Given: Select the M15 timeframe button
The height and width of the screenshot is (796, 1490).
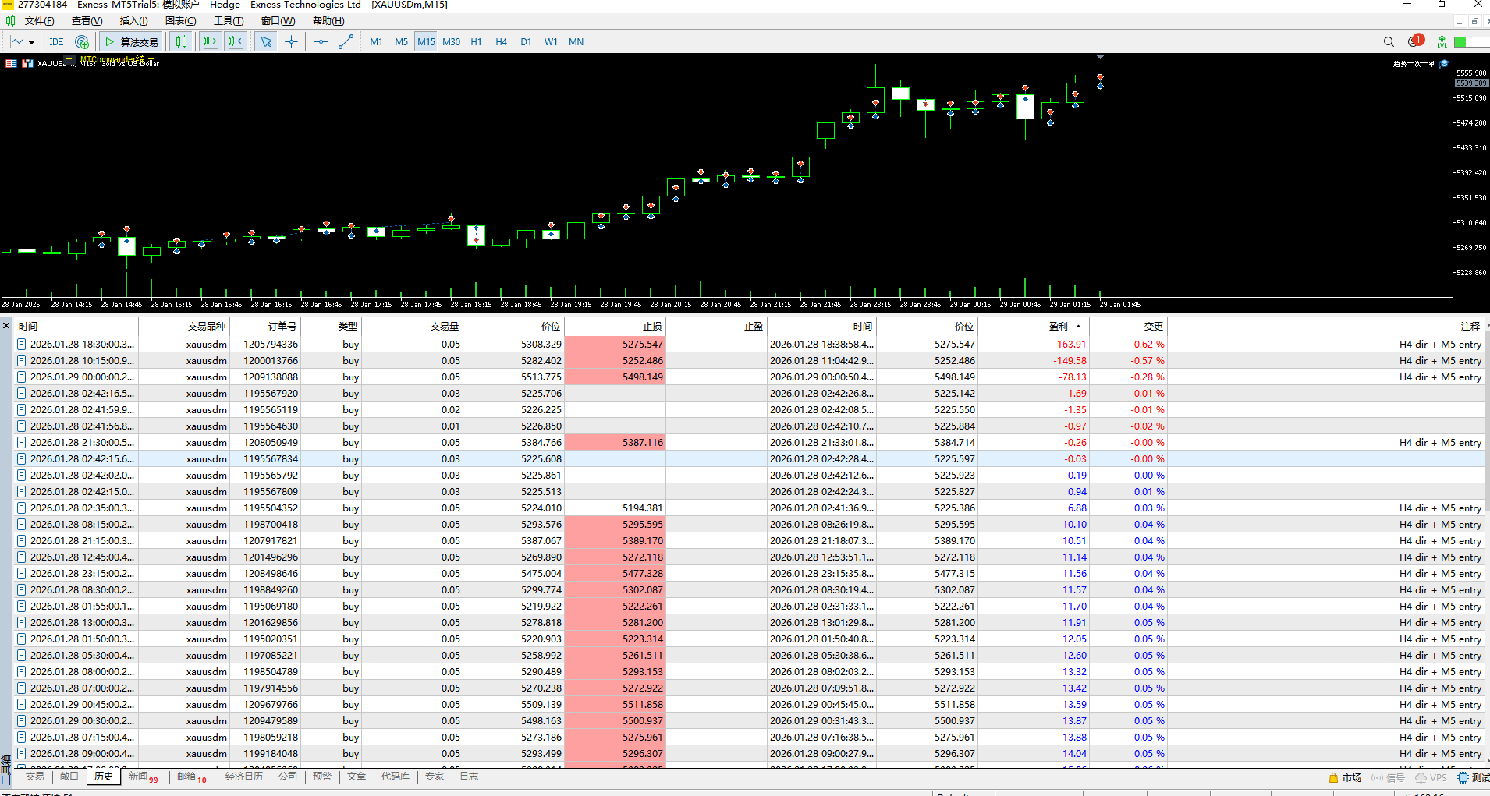Looking at the screenshot, I should click(427, 42).
